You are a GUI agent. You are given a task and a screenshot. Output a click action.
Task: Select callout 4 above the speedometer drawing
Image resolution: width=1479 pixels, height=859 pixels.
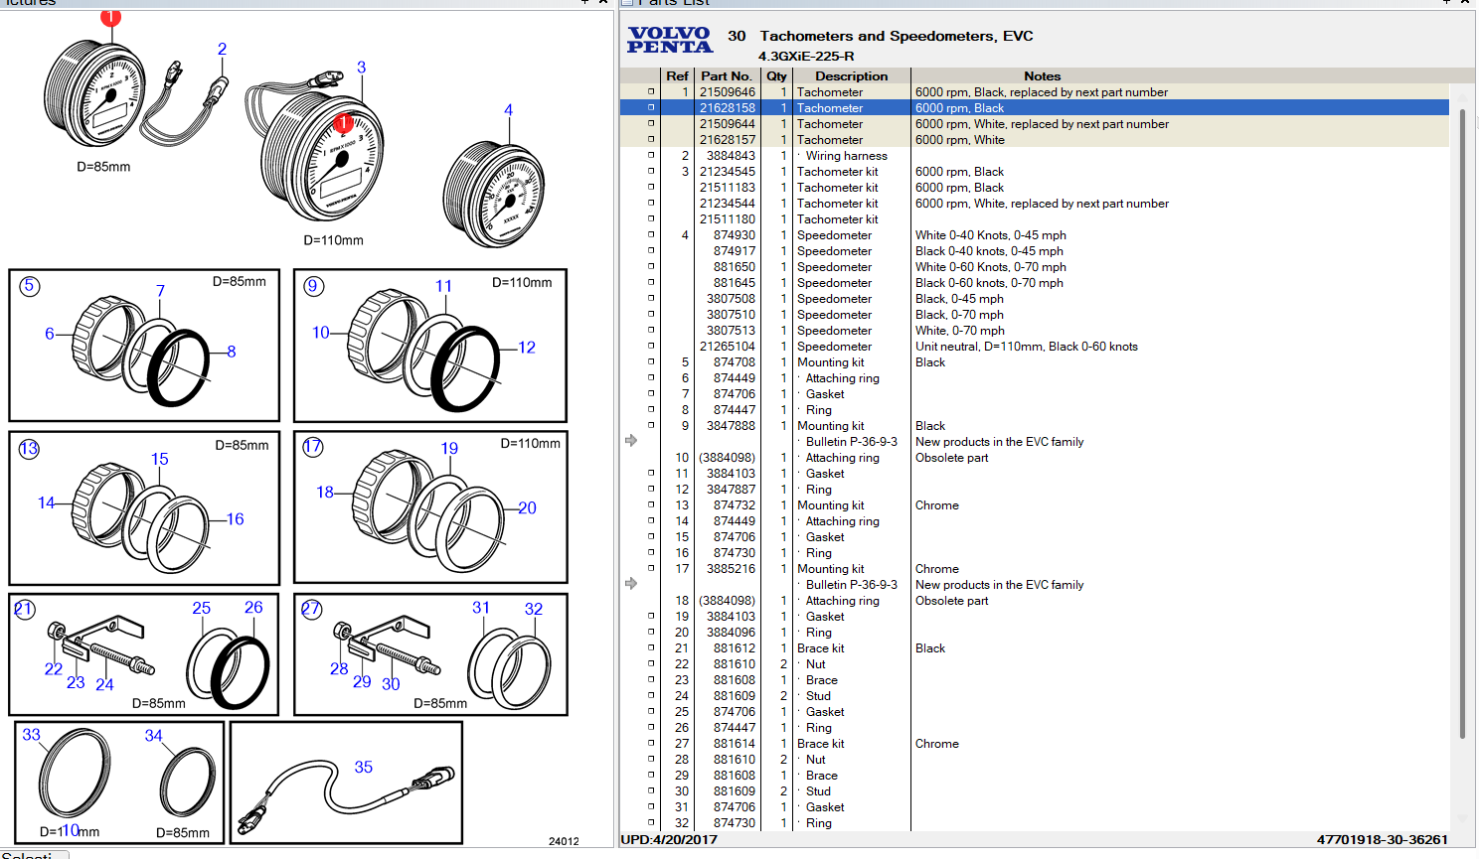pos(508,110)
